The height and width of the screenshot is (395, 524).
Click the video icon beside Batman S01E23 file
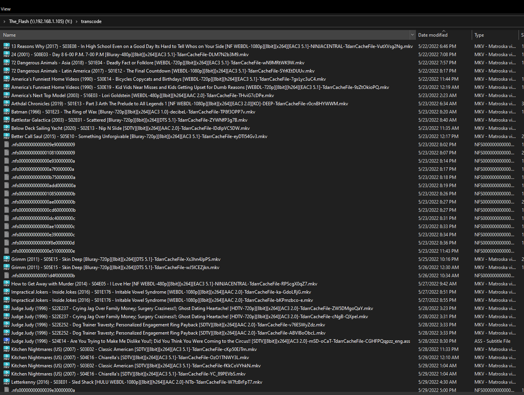point(7,112)
